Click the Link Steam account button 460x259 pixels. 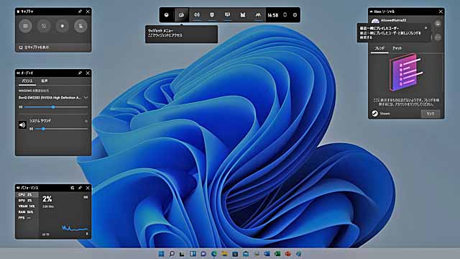point(430,114)
